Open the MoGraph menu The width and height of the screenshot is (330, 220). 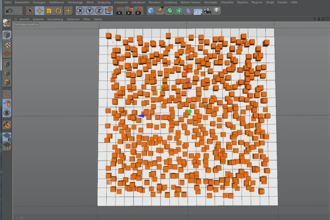tap(211, 2)
